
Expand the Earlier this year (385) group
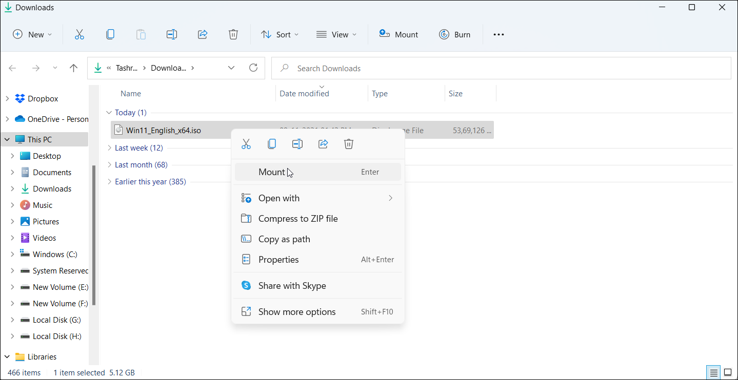[x=109, y=182]
